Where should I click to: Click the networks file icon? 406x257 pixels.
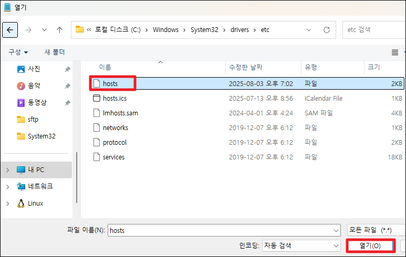(x=97, y=128)
